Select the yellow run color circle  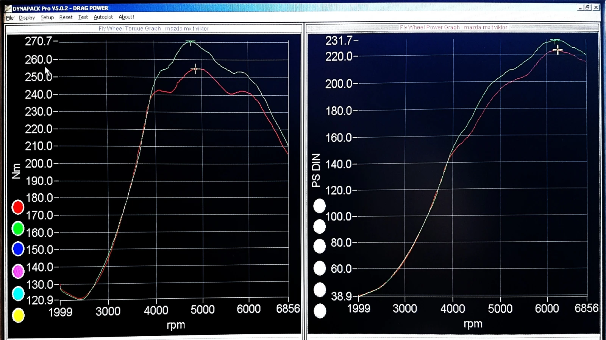point(18,315)
